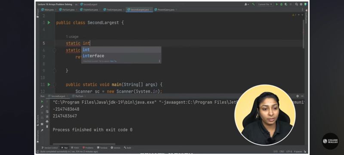Click the console output '2147483647'
The width and height of the screenshot is (344, 155).
(x=65, y=116)
